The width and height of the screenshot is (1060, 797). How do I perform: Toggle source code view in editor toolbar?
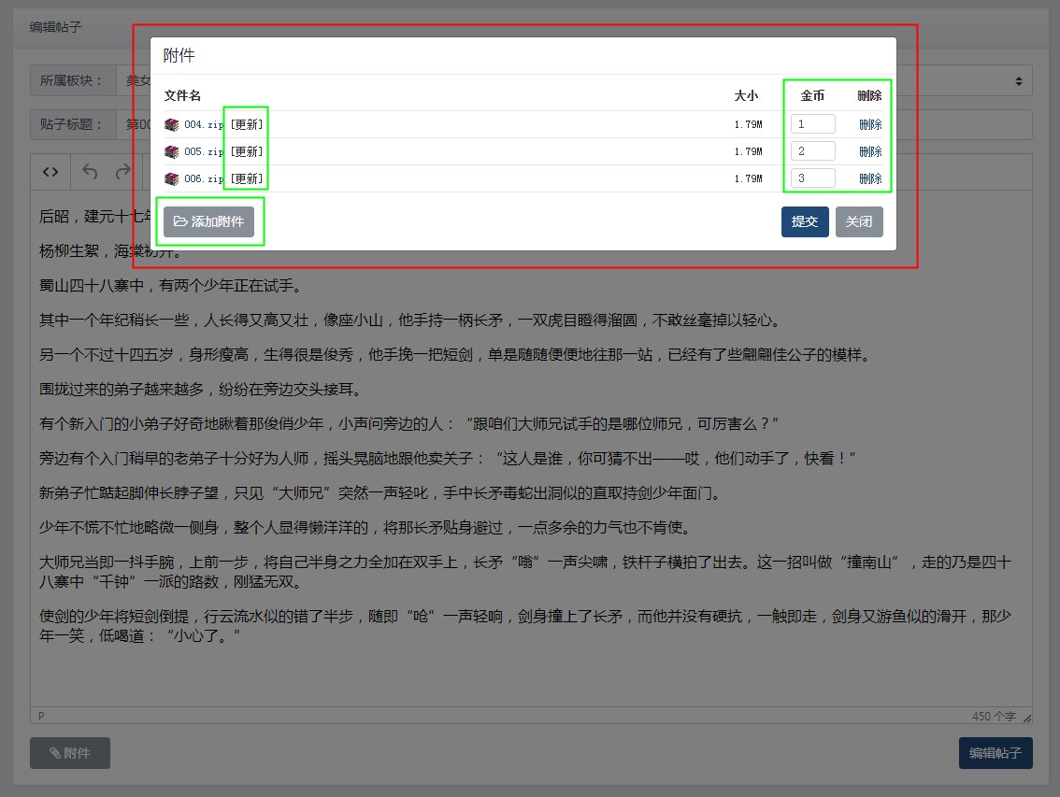[51, 172]
